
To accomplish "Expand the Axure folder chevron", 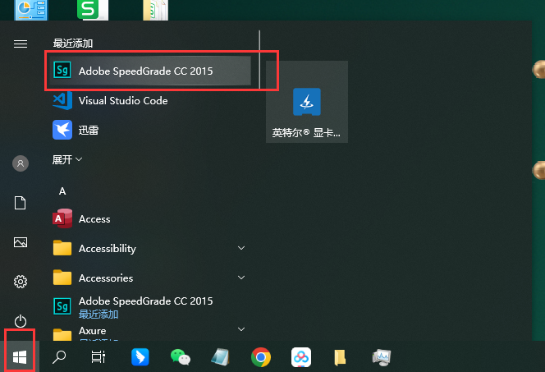I will 241,329.
